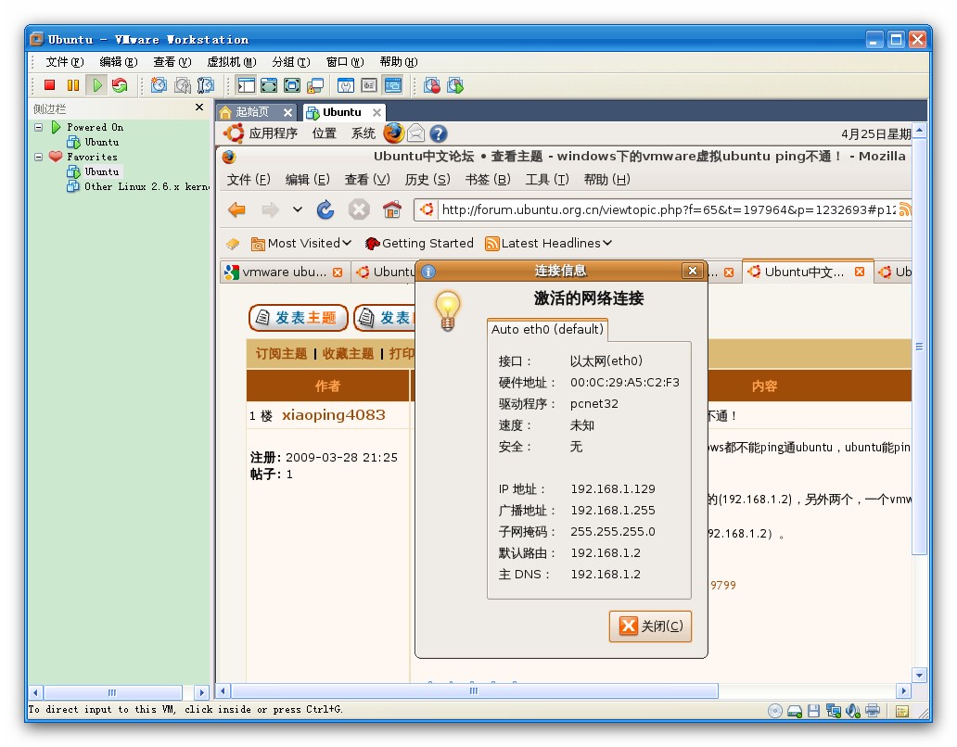957x747 pixels.
Task: Expand Most Visited bookmarks dropdown
Action: (x=301, y=244)
